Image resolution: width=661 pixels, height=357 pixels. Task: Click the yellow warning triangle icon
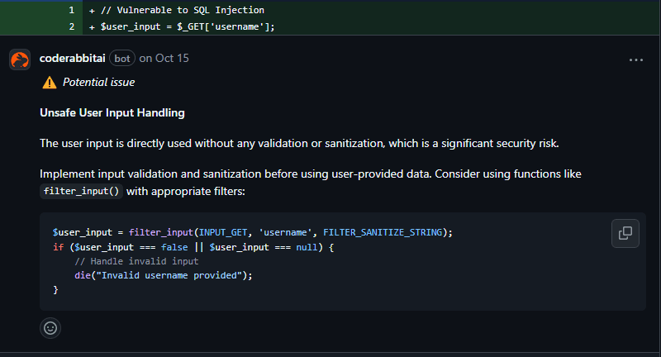click(50, 83)
